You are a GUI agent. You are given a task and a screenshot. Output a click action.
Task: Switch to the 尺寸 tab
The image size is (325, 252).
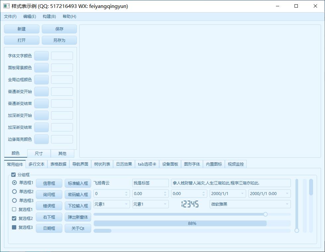tap(39, 153)
